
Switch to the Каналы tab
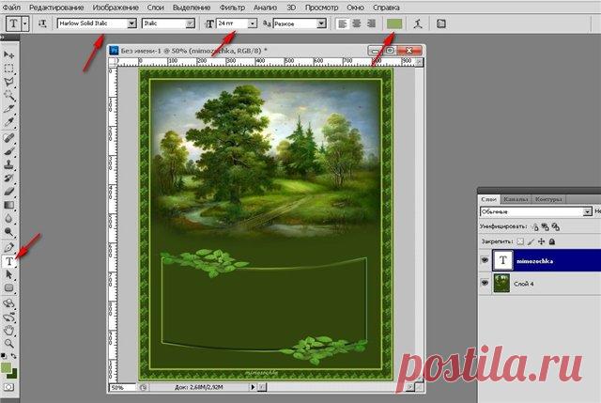coord(516,199)
